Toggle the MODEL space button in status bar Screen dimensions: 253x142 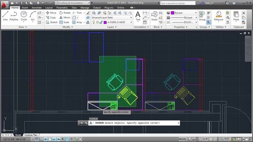click(x=183, y=139)
